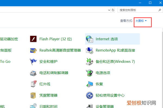
Task: Click the 红外线 infrared icon
Action: click(34, 84)
